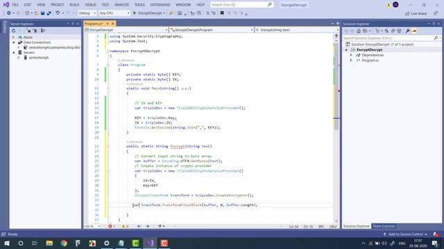
Task: Open the EDIT menu
Action: click(28, 5)
